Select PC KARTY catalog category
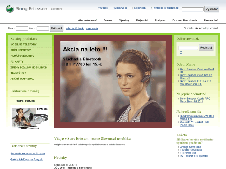The height and width of the screenshot is (169, 226). 17,62
